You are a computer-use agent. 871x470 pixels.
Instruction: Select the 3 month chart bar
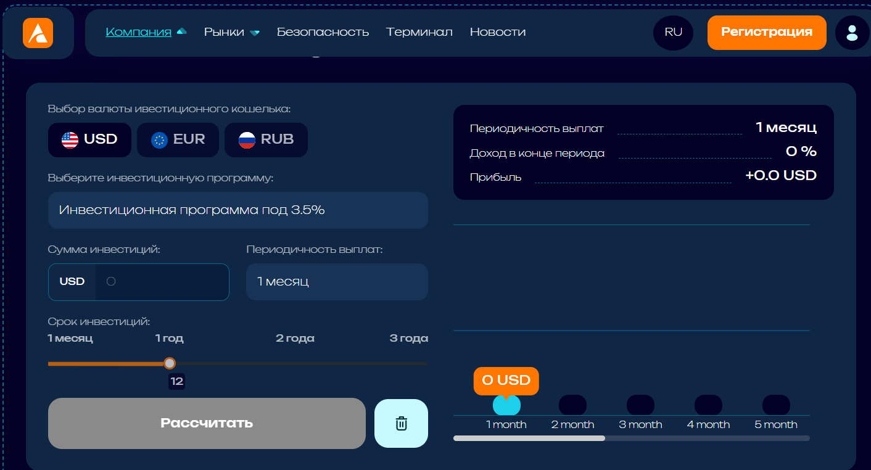pos(640,405)
